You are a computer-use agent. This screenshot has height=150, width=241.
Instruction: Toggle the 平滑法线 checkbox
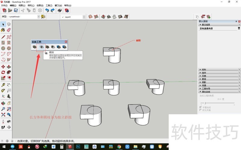[201, 107]
